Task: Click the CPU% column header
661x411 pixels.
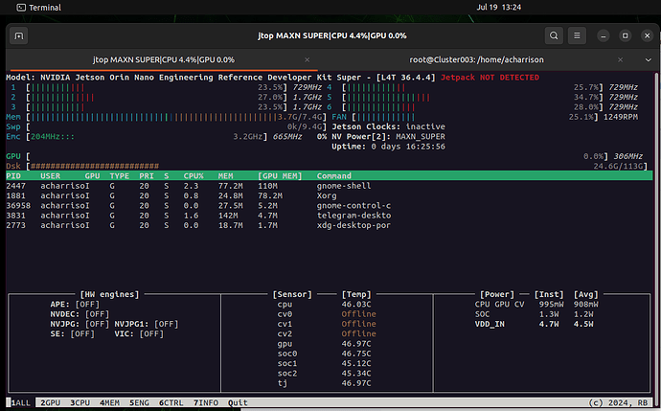Action: [x=194, y=175]
